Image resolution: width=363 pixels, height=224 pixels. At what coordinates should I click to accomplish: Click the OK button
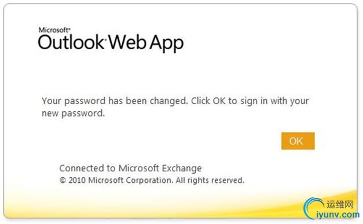(298, 141)
